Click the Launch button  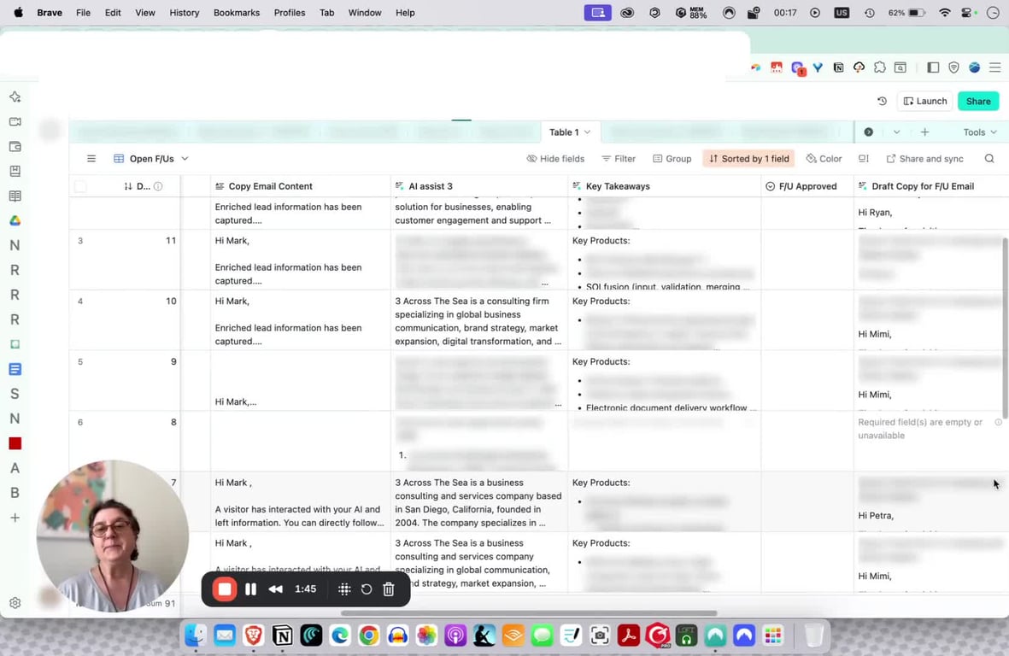point(924,101)
